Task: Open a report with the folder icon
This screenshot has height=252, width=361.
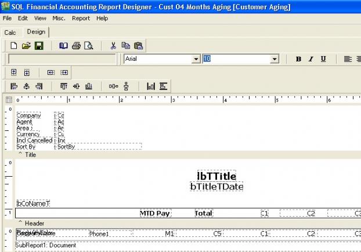Action: [26, 46]
